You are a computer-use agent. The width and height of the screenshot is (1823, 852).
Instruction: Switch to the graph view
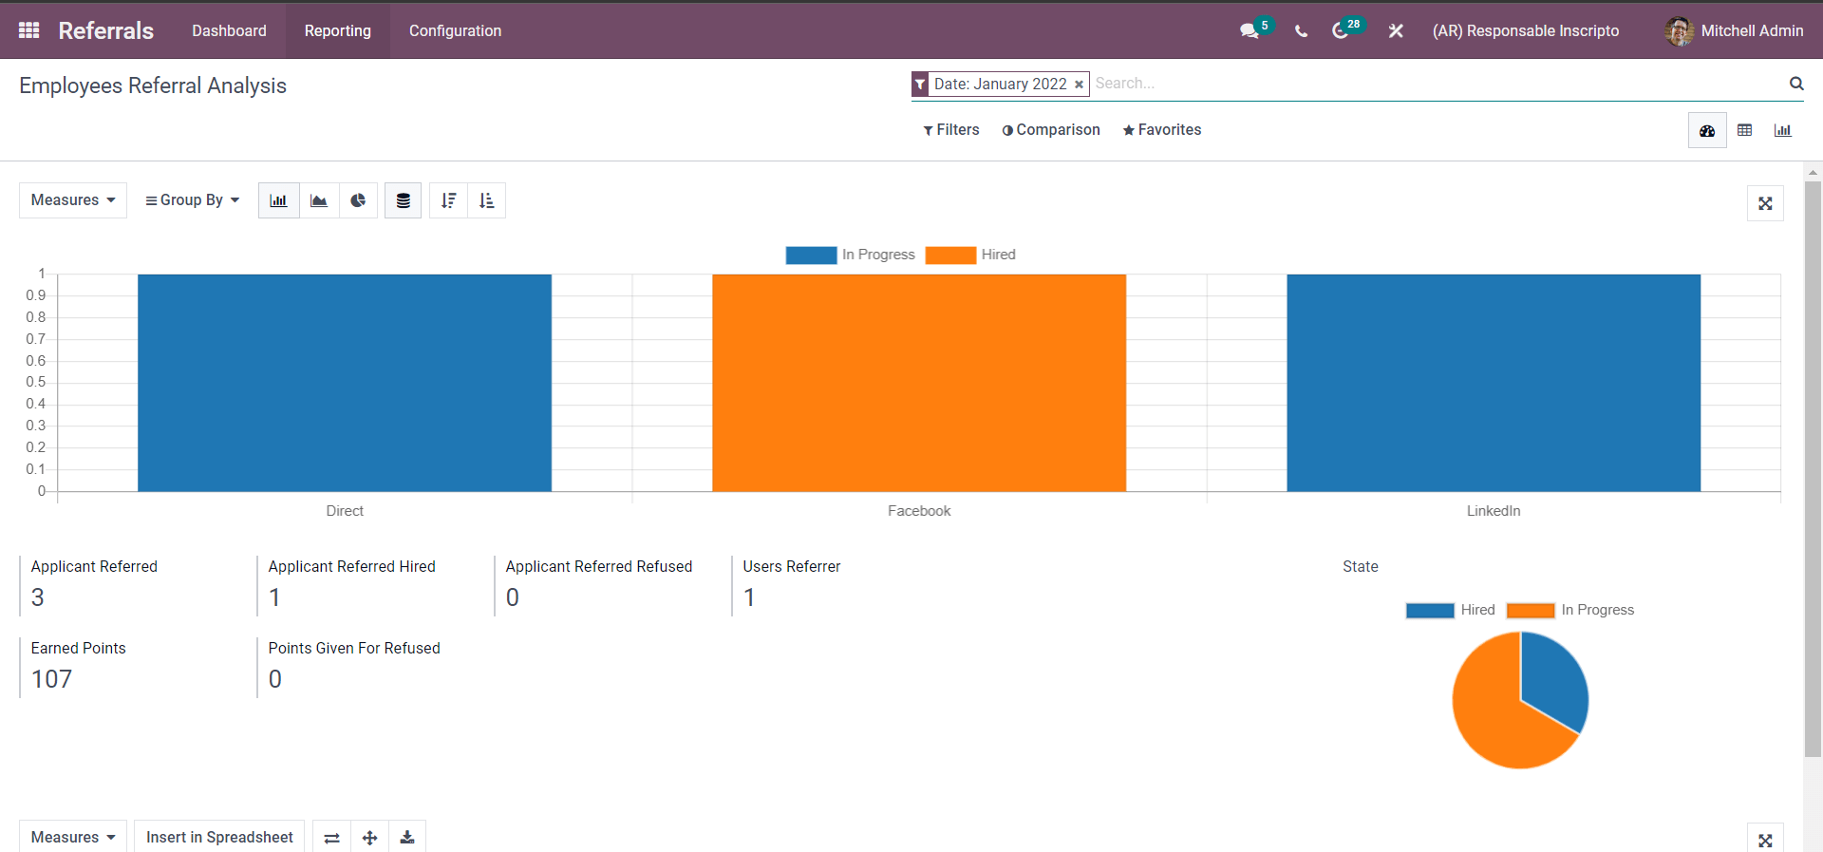[1782, 130]
